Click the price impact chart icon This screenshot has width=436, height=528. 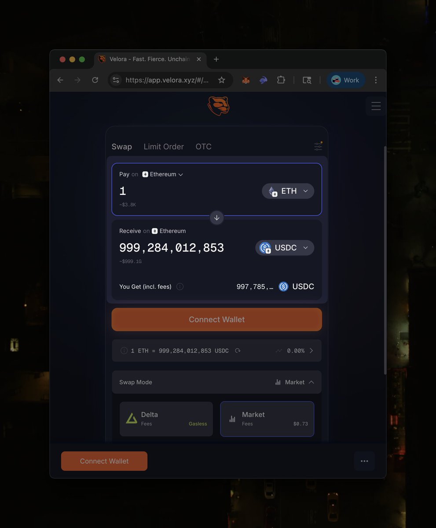[279, 351]
